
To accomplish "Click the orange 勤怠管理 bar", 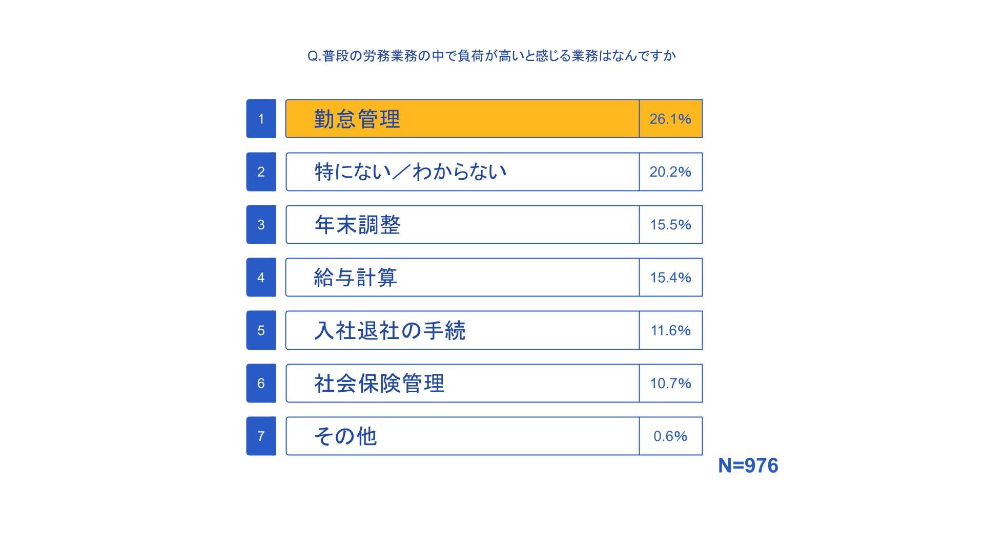I will pos(461,119).
